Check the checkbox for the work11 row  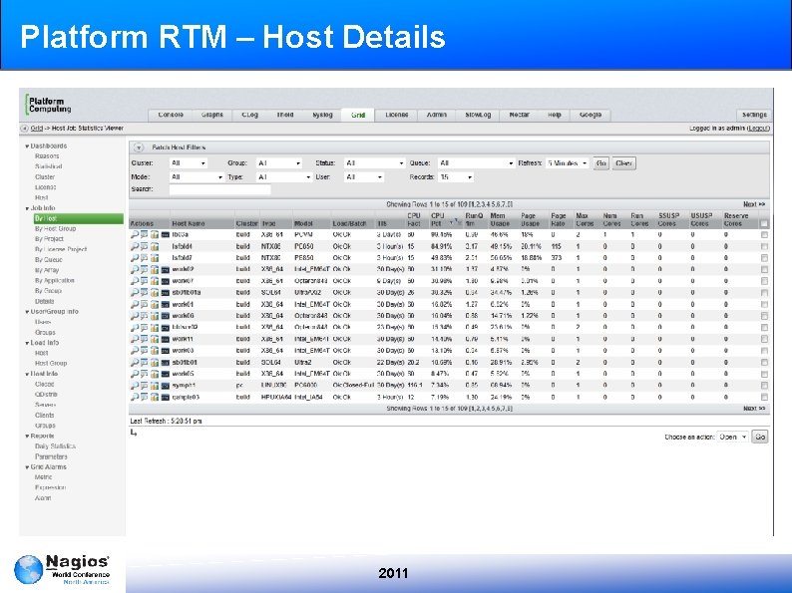[x=764, y=339]
